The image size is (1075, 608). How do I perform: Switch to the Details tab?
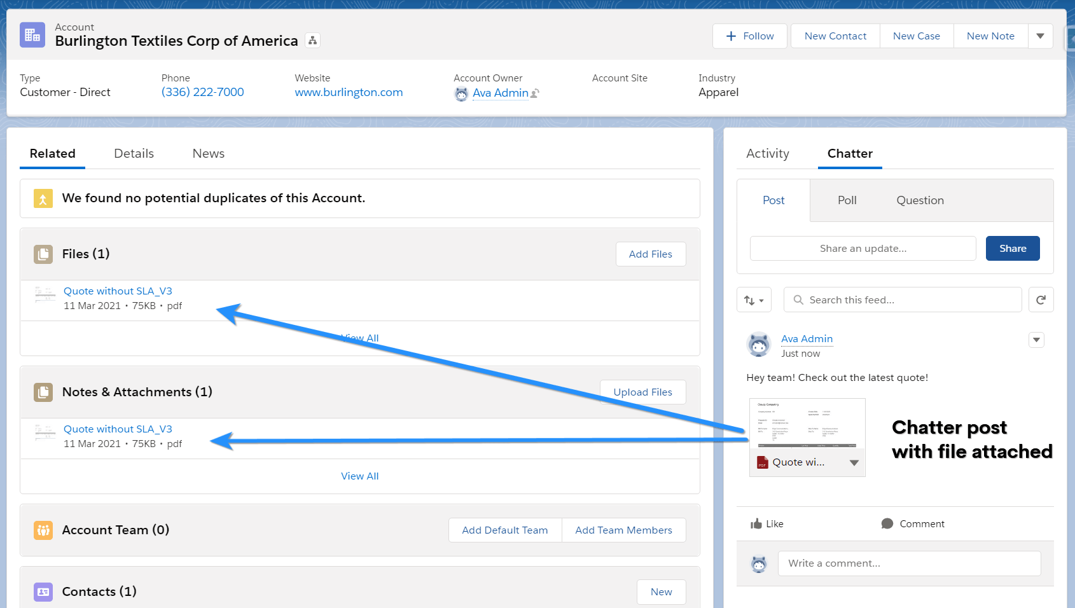coord(134,153)
